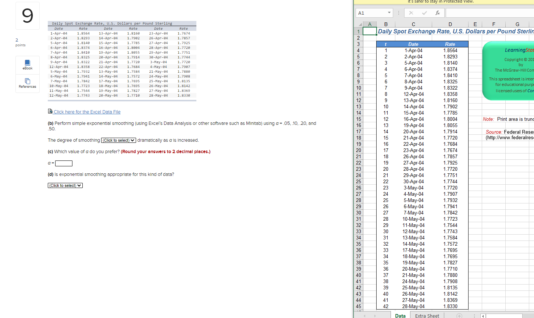
Task: Open the degree of smoothing dropdown
Action: coord(118,140)
